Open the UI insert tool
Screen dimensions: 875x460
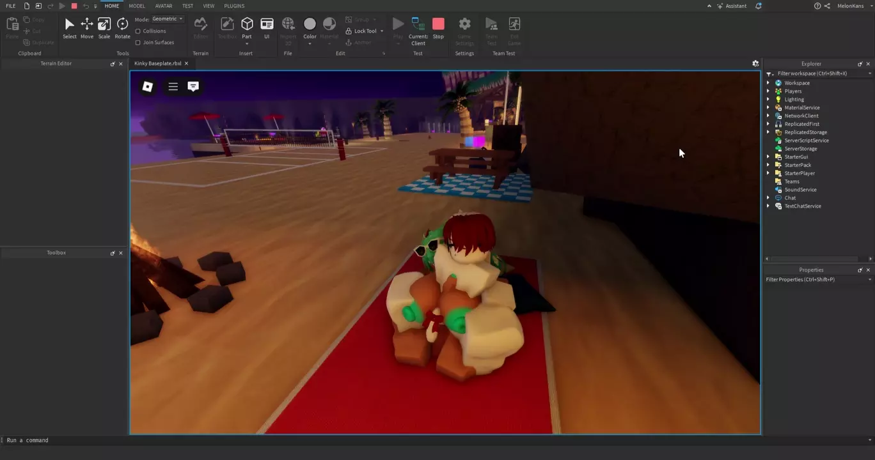click(x=267, y=28)
